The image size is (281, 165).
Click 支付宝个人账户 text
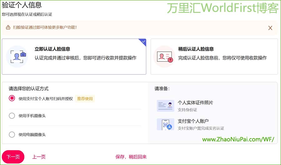[193, 121]
